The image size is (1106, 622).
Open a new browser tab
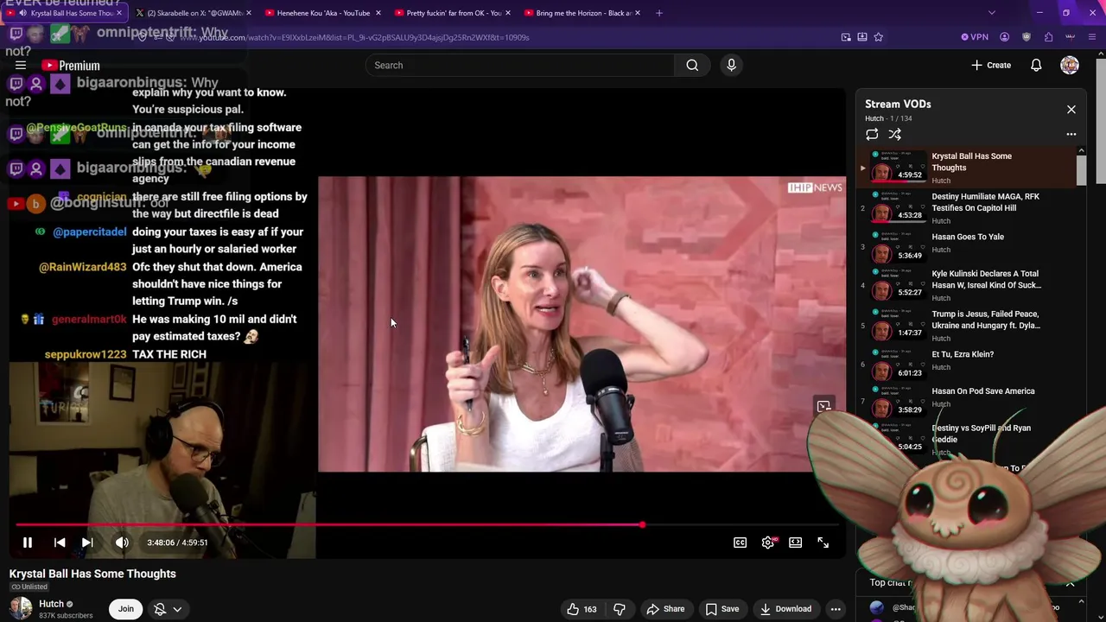point(659,13)
